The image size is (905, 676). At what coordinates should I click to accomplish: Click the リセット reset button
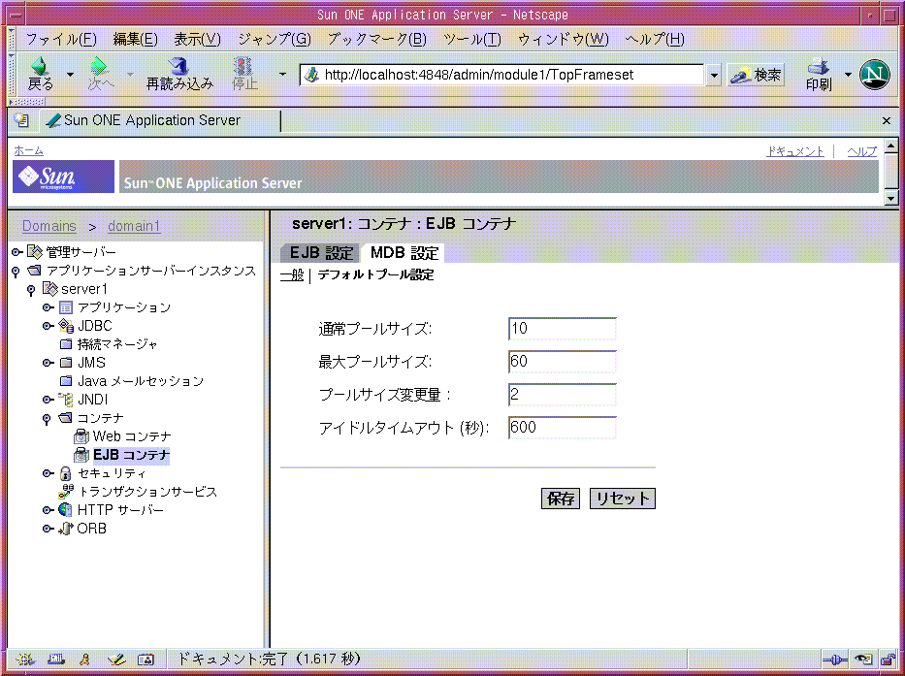click(x=622, y=499)
